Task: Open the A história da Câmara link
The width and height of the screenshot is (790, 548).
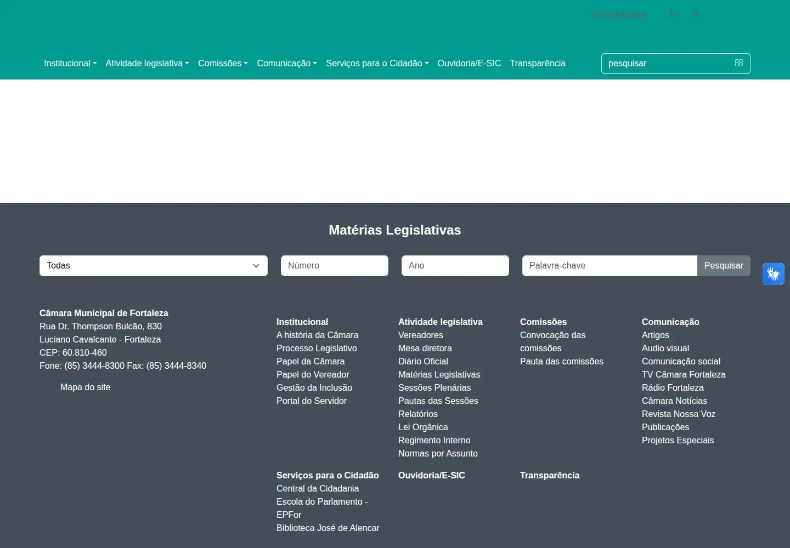Action: [317, 335]
